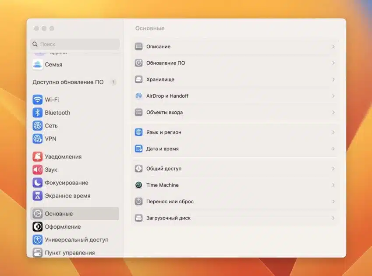Select the Экранное время hourglass icon

click(x=37, y=196)
